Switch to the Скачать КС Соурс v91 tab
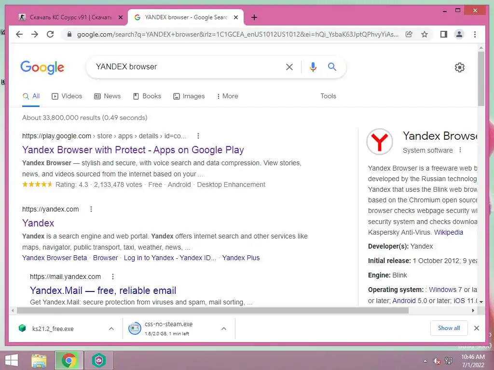The height and width of the screenshot is (370, 494). tap(70, 17)
